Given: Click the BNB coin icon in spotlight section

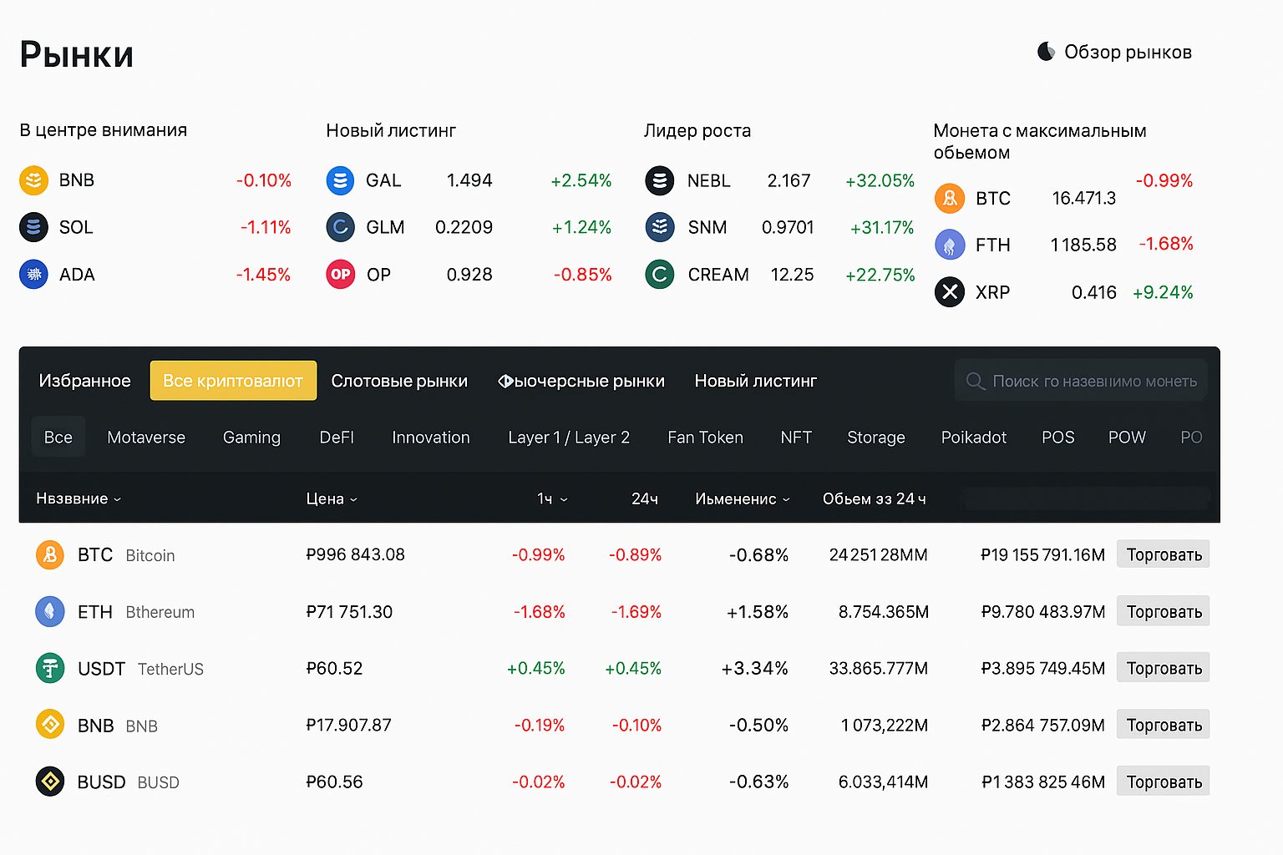Looking at the screenshot, I should (33, 180).
